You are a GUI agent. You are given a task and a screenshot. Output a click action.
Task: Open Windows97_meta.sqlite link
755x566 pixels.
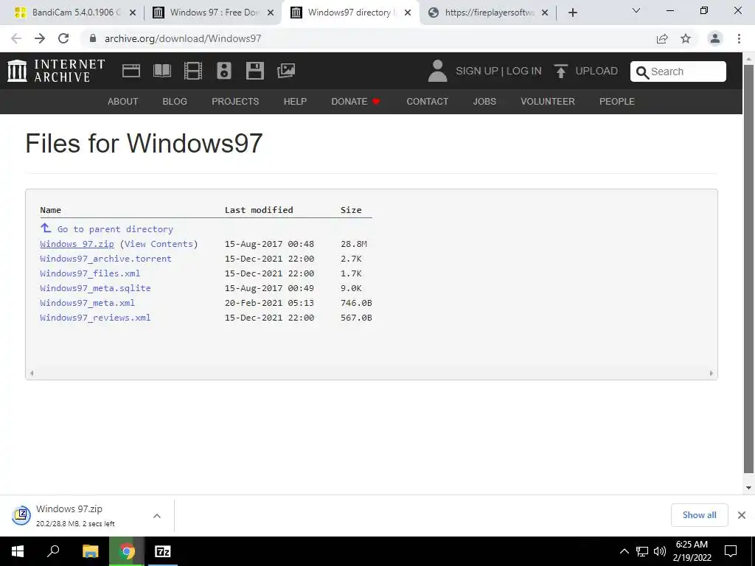tap(95, 288)
